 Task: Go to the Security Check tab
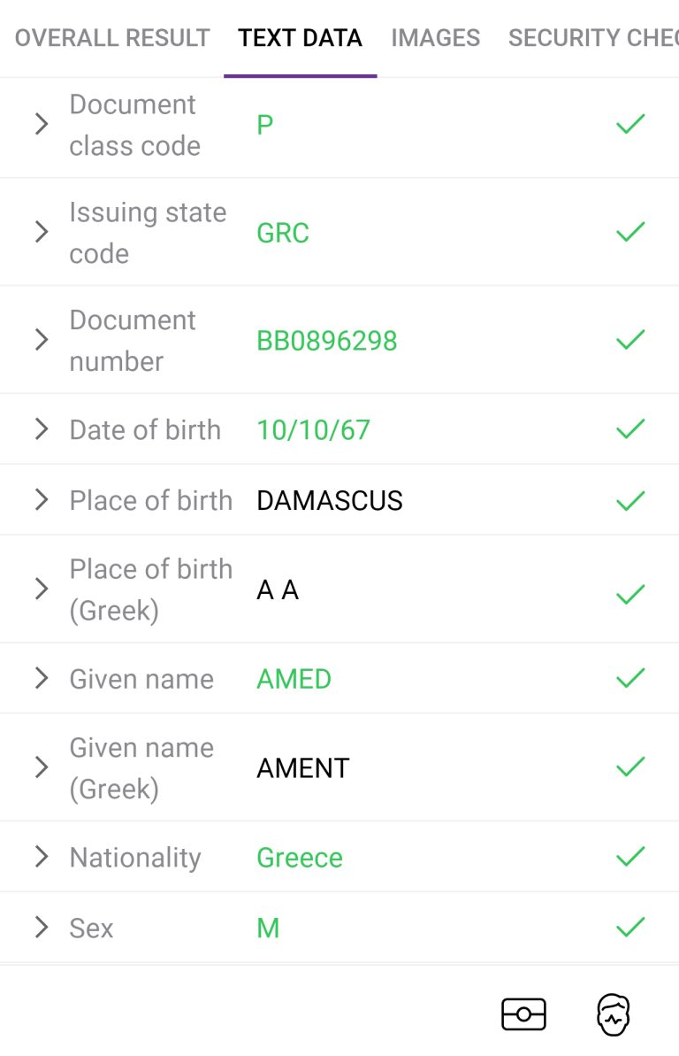click(x=593, y=38)
